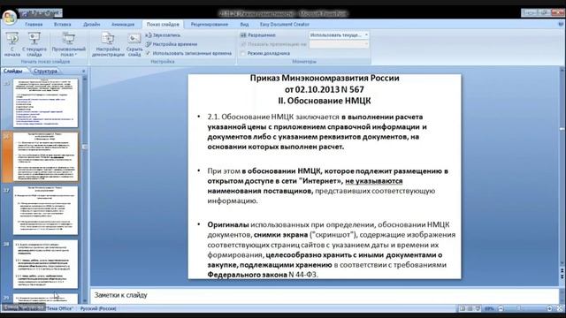Toggle Use Recorded Timings checkbox

click(149, 53)
